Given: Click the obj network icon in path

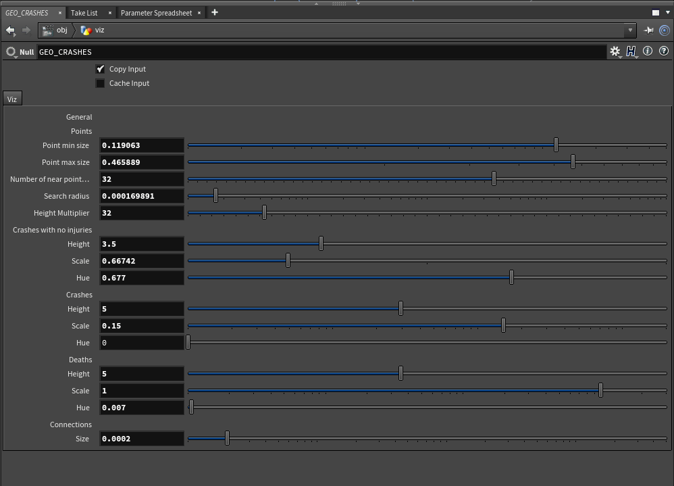Looking at the screenshot, I should tap(48, 30).
